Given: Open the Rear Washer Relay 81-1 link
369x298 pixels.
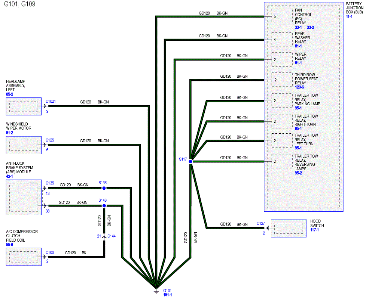Looking at the screenshot, I should (298, 46).
